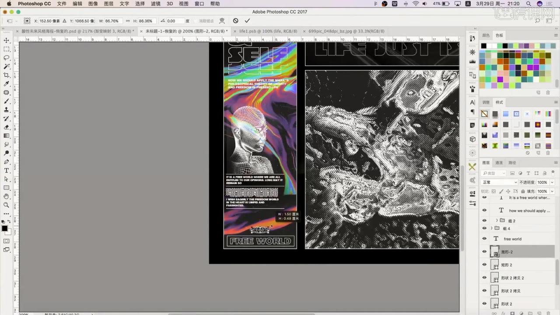
Task: Select the Rectangular Marquee tool
Action: click(x=7, y=49)
